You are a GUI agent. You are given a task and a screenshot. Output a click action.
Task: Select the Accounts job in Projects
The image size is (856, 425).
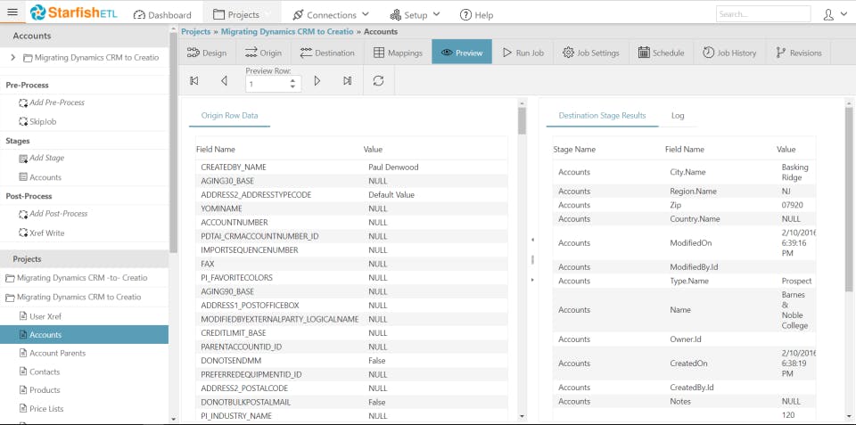84,334
